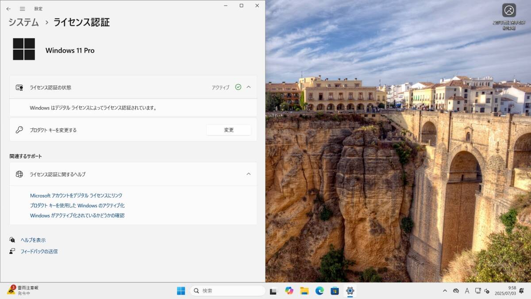Open Microsoft Store from the taskbar

(335, 291)
